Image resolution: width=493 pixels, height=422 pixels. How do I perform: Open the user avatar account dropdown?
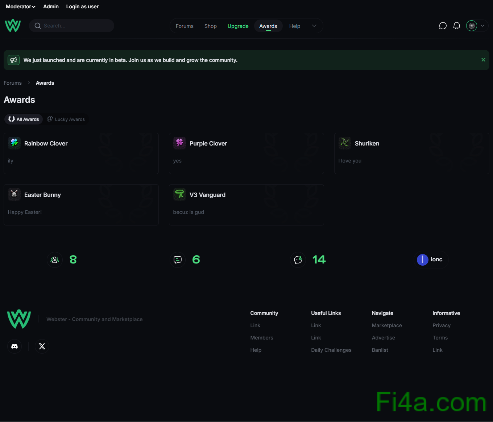tap(476, 26)
